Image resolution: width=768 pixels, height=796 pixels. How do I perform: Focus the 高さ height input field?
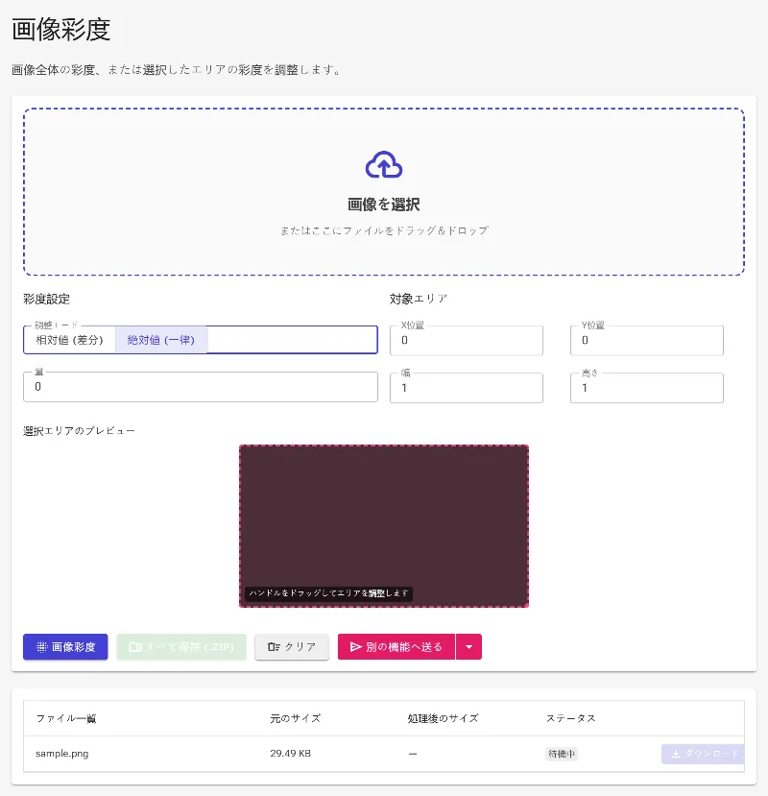(647, 388)
